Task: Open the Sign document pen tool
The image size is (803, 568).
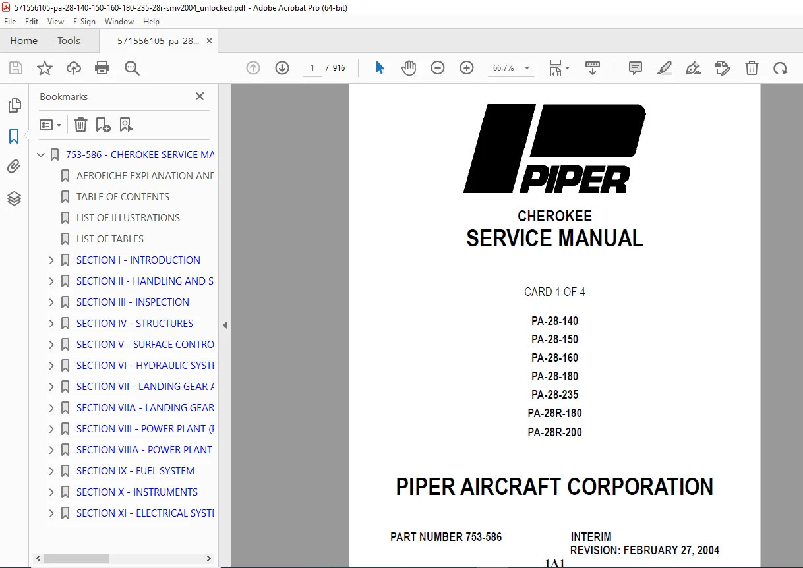Action: coord(694,68)
